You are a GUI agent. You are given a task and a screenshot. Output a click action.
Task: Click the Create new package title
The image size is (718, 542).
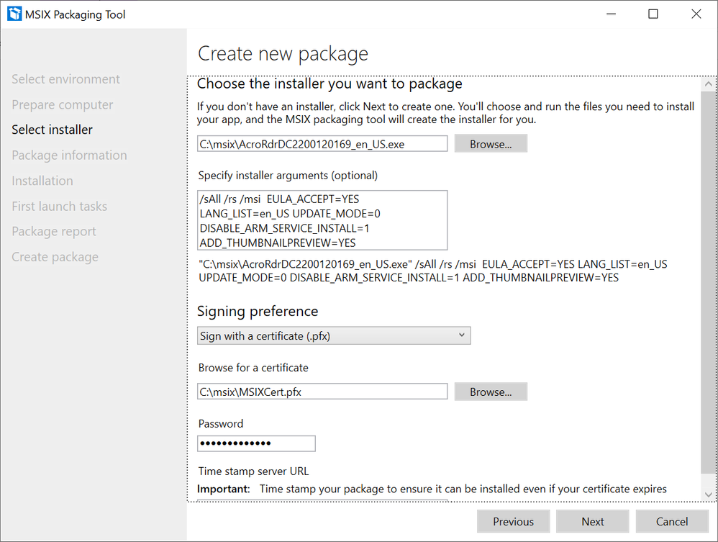coord(283,53)
